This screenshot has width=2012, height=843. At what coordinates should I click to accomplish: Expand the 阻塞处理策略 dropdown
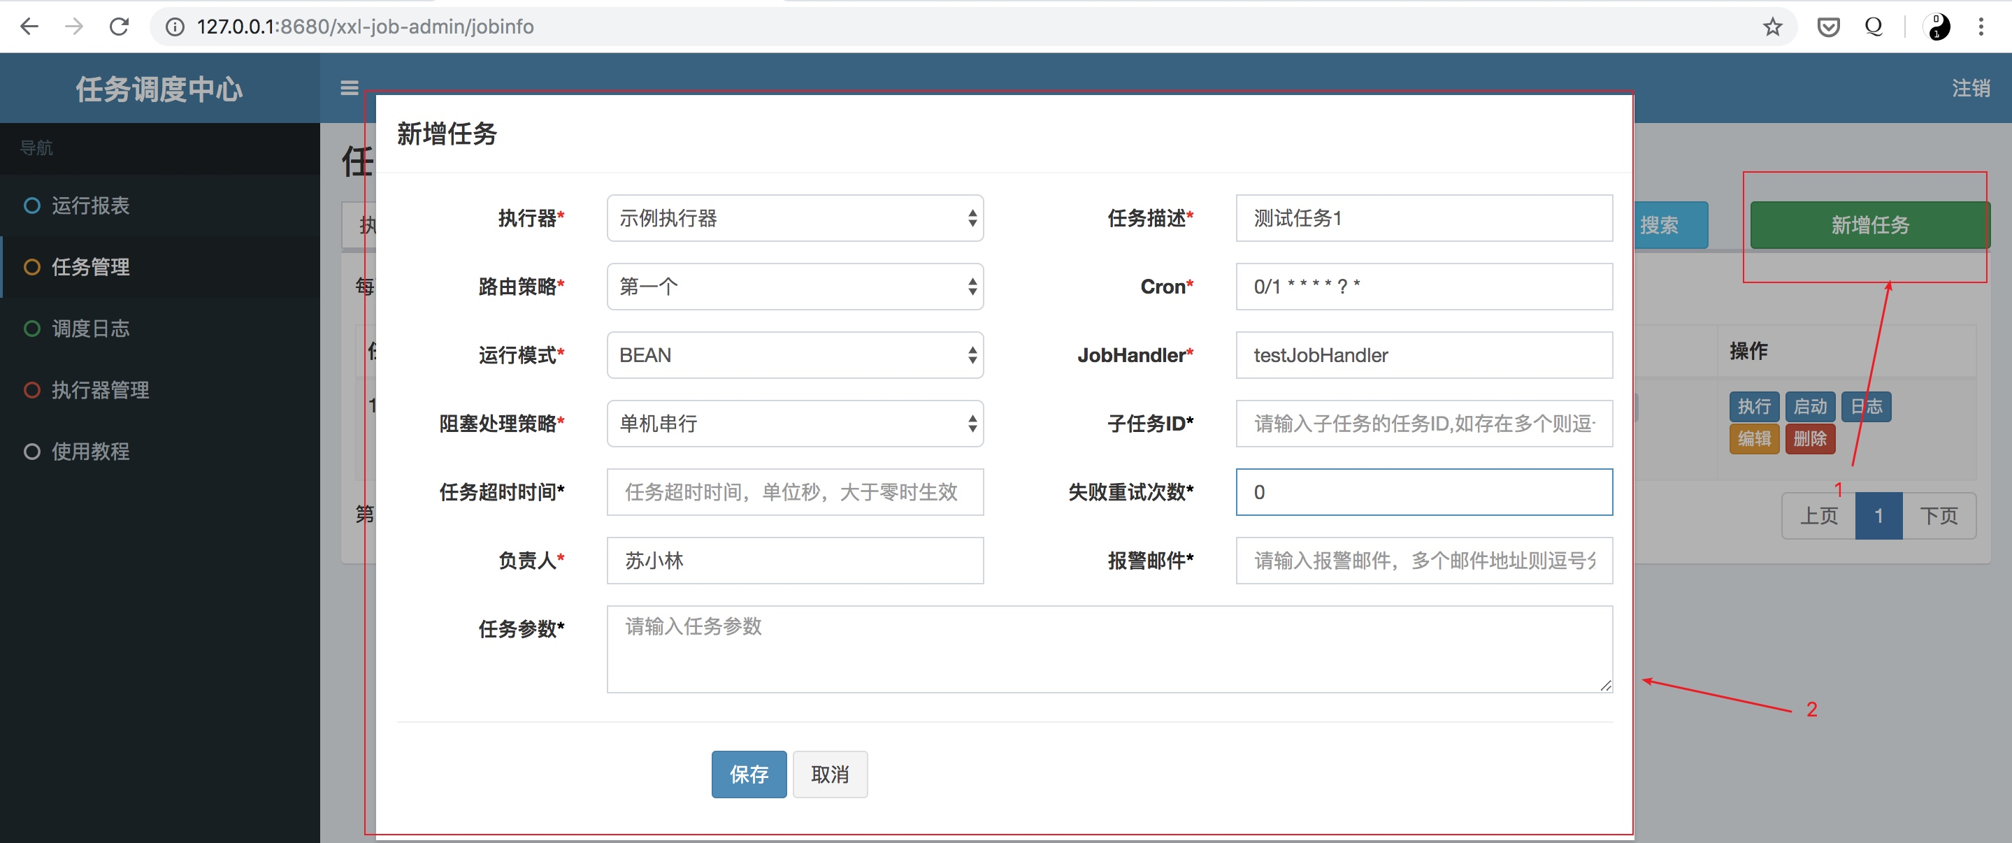point(794,424)
